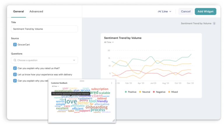Toggle the Neutral series in chart legend
The width and height of the screenshot is (224, 126).
[x=145, y=92]
